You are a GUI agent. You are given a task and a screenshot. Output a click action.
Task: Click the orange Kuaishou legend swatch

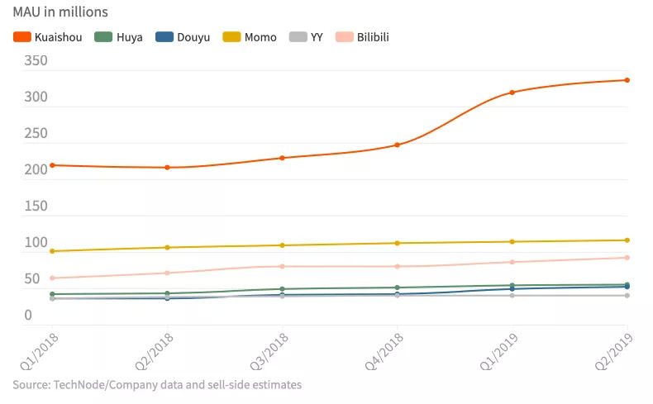22,37
